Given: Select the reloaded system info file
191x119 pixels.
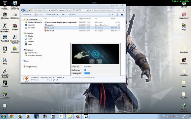Looking at the screenshot, I should [x=82, y=25].
